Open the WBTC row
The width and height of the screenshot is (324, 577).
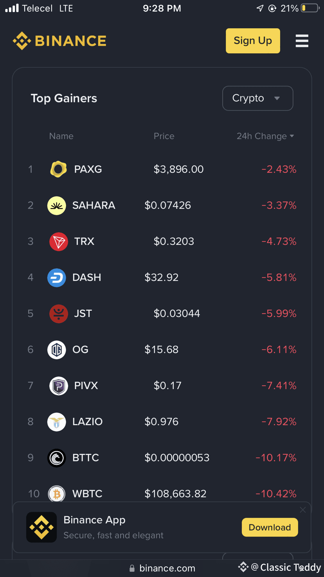pos(162,494)
